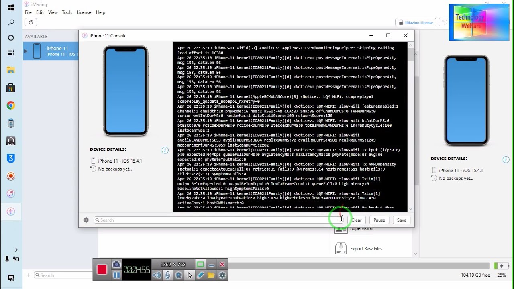Open Task View on the taskbar
The width and height of the screenshot is (514, 289).
[x=11, y=53]
